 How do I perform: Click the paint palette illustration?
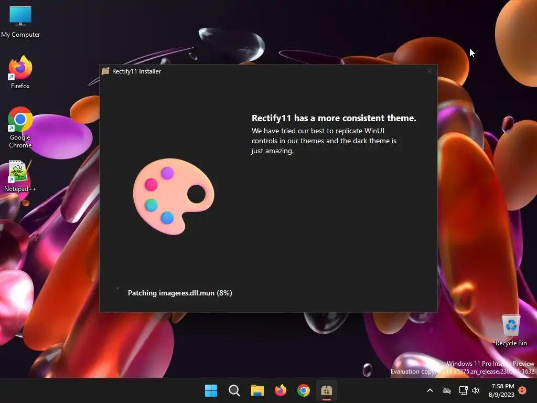pyautogui.click(x=174, y=196)
